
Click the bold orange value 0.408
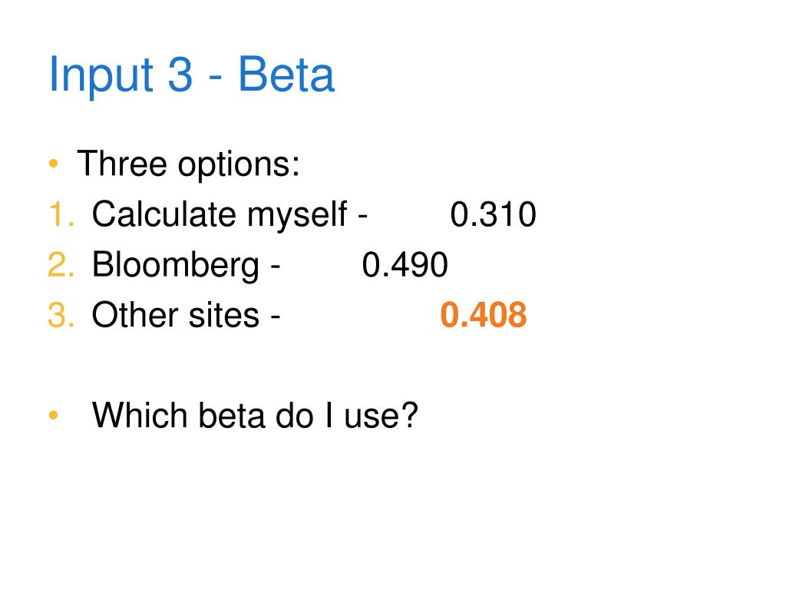484,315
